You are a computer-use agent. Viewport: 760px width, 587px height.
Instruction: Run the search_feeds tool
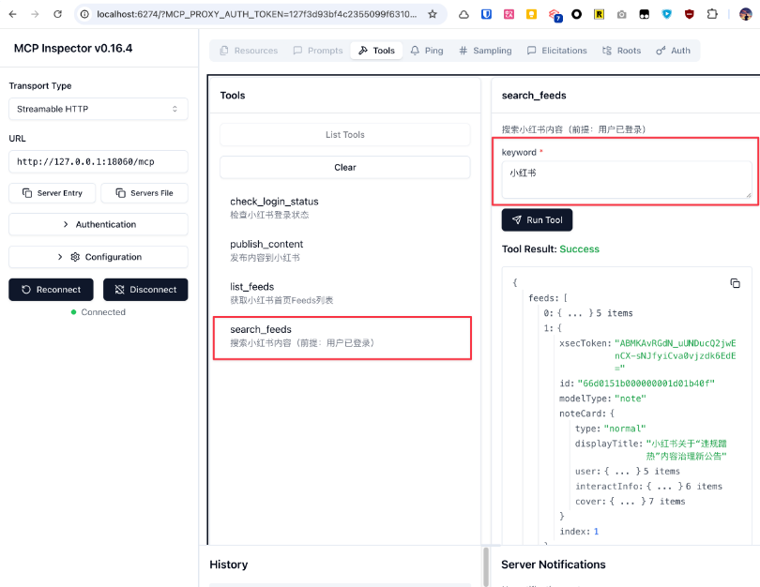(x=537, y=219)
